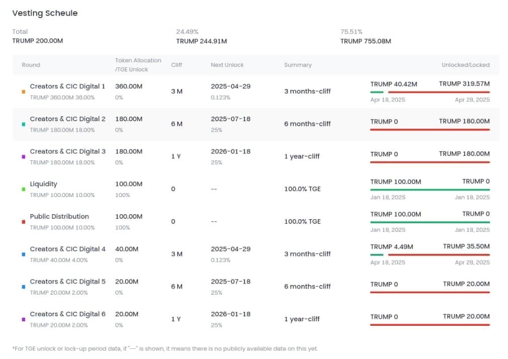Viewport: 508px width, 359px height.
Task: Click green marker beside Liquidity round
Action: [x=24, y=190]
